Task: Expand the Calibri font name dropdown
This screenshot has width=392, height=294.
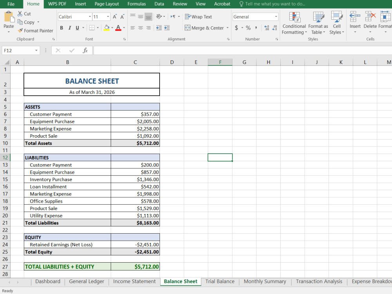Action: pos(90,17)
